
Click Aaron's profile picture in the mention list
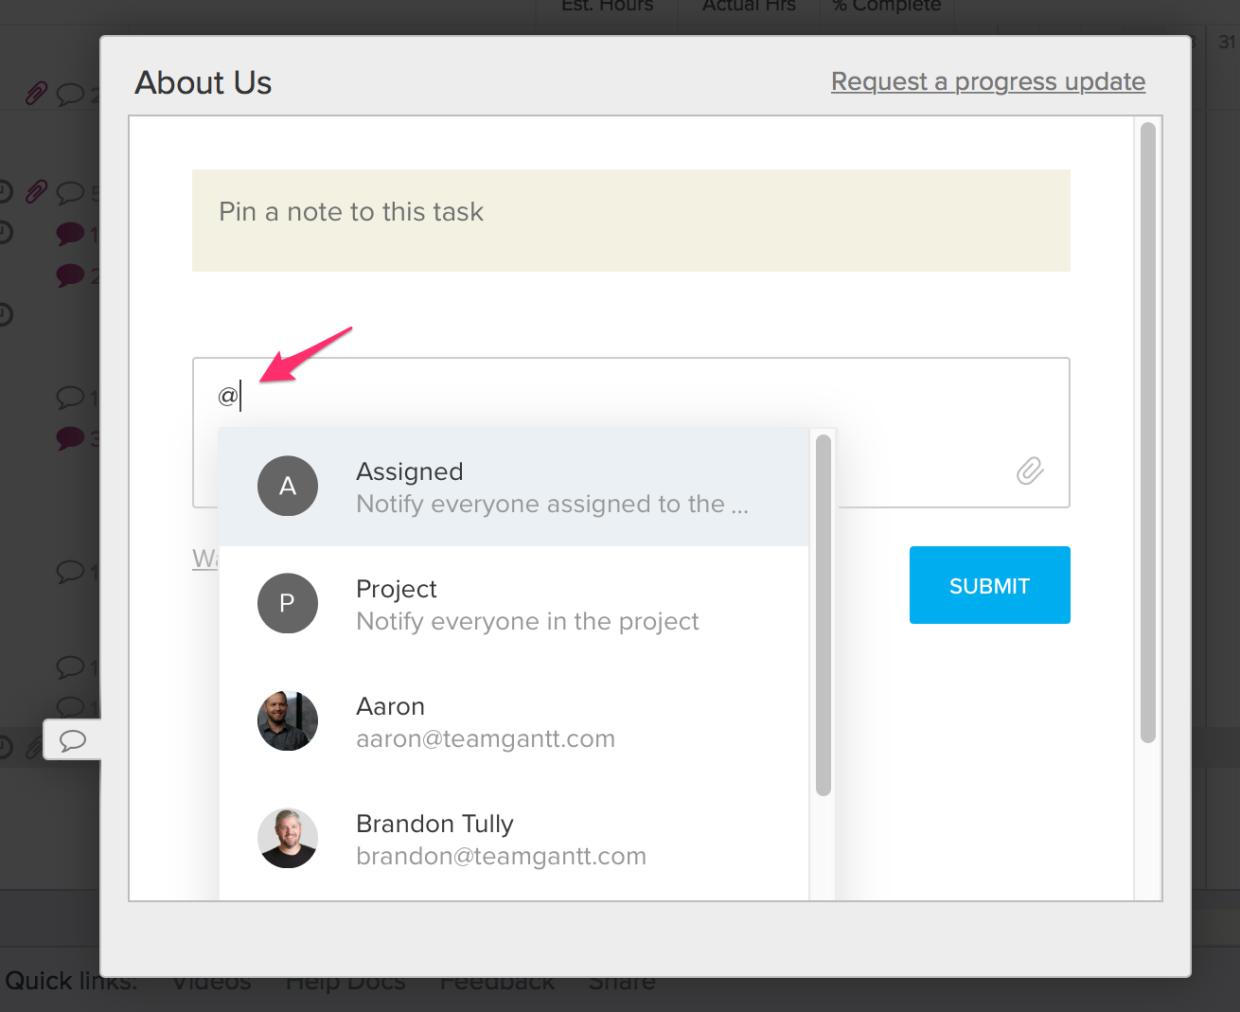coord(288,720)
